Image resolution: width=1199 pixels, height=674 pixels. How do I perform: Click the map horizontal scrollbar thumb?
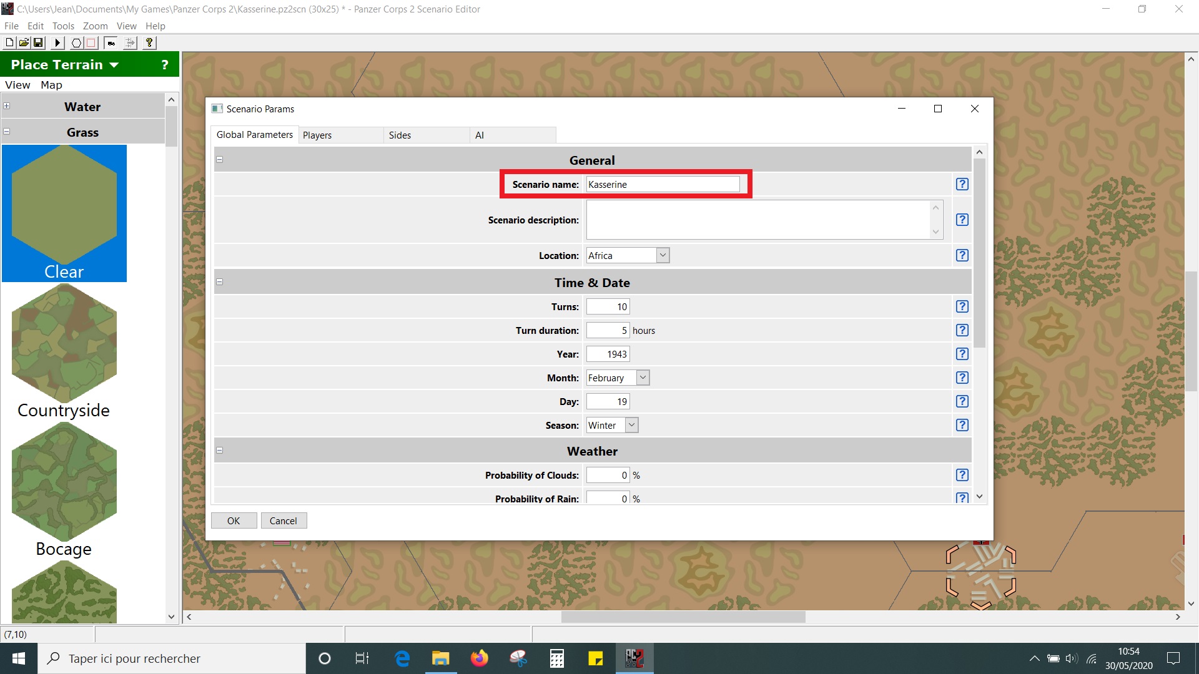click(x=683, y=617)
